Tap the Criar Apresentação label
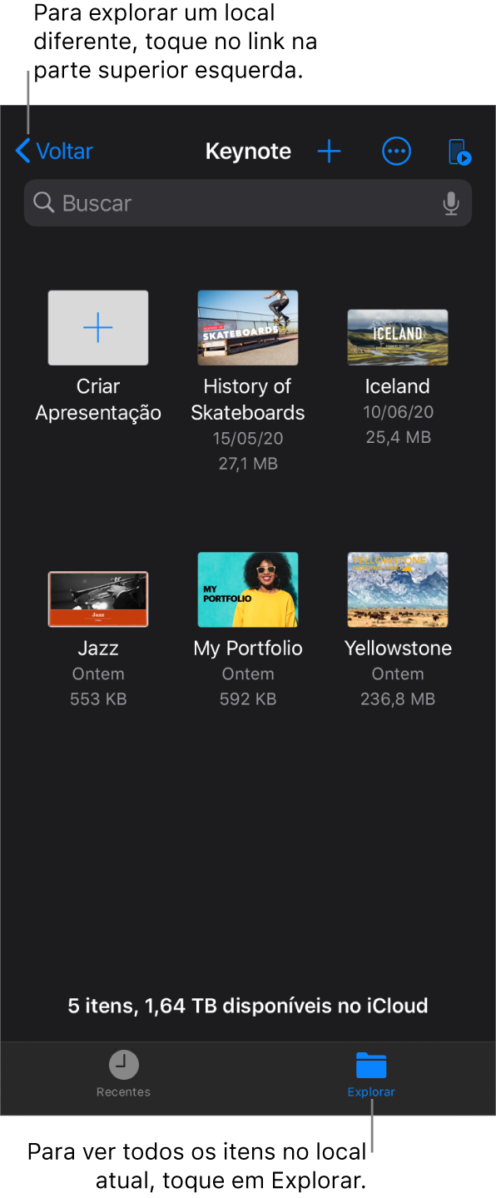 click(98, 400)
